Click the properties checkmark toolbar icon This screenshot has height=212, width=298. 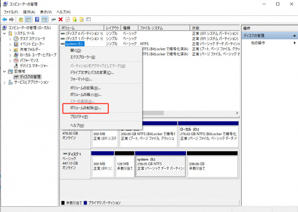click(x=67, y=19)
